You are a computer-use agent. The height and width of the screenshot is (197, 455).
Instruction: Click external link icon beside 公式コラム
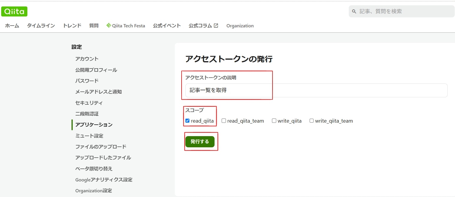coord(216,26)
